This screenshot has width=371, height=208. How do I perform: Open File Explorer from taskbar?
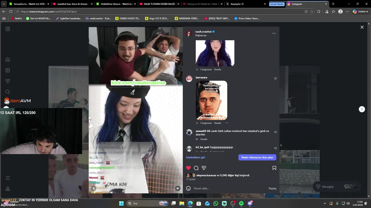pos(182,203)
